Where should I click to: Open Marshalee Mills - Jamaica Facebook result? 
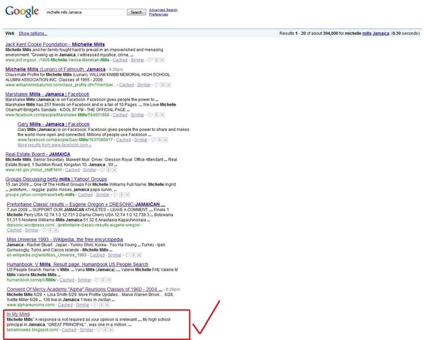click(x=47, y=94)
